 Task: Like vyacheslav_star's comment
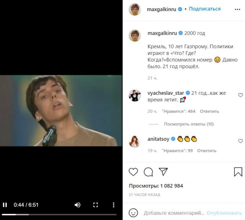[240, 95]
